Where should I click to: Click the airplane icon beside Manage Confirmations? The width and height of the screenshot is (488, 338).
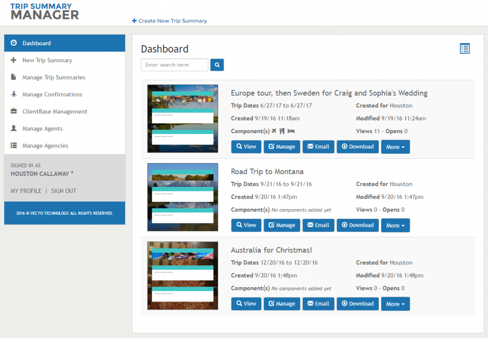[14, 94]
